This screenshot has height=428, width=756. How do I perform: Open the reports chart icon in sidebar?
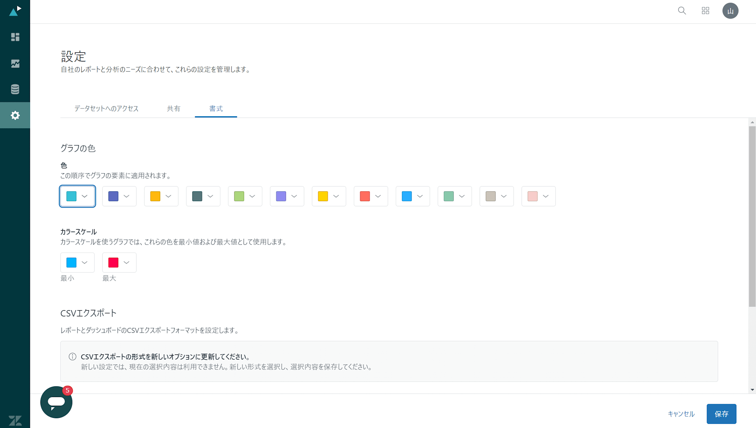click(x=15, y=63)
